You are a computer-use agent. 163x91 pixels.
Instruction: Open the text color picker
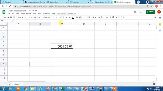coord(73,17)
